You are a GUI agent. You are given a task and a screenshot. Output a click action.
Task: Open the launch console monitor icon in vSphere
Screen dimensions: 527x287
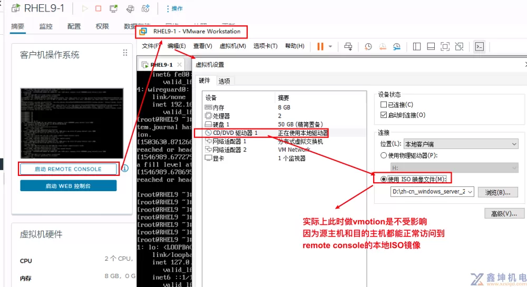(x=114, y=8)
